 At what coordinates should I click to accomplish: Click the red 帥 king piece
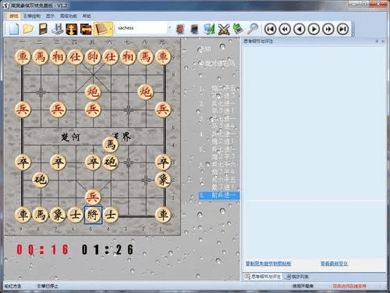tap(93, 57)
